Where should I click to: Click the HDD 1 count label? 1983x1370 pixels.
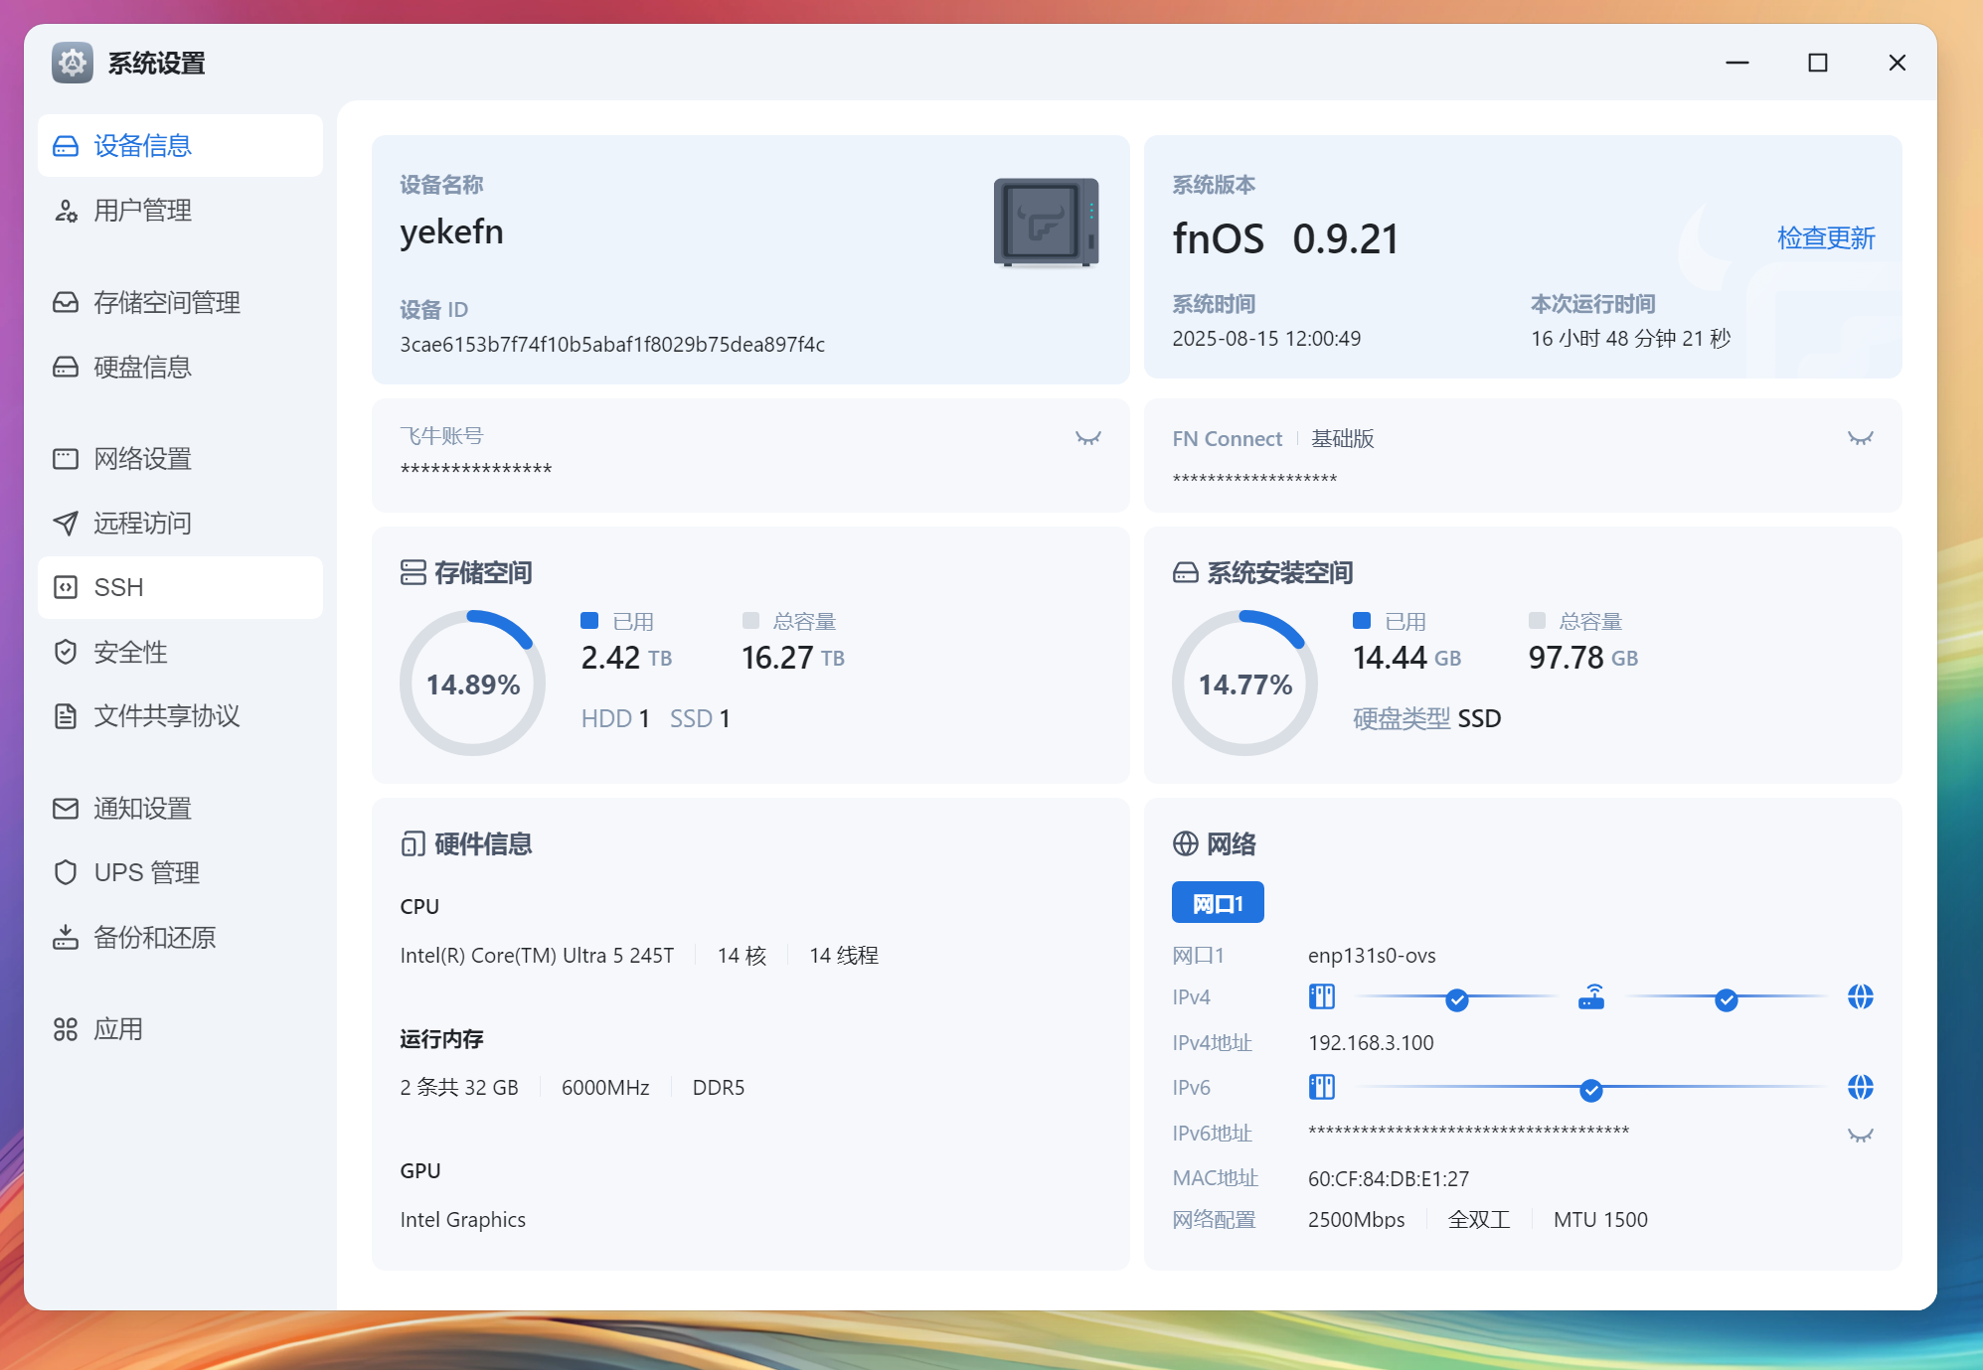[615, 718]
